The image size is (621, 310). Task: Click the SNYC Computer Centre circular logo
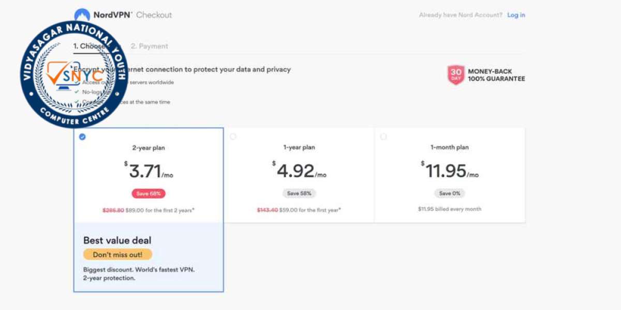75,74
